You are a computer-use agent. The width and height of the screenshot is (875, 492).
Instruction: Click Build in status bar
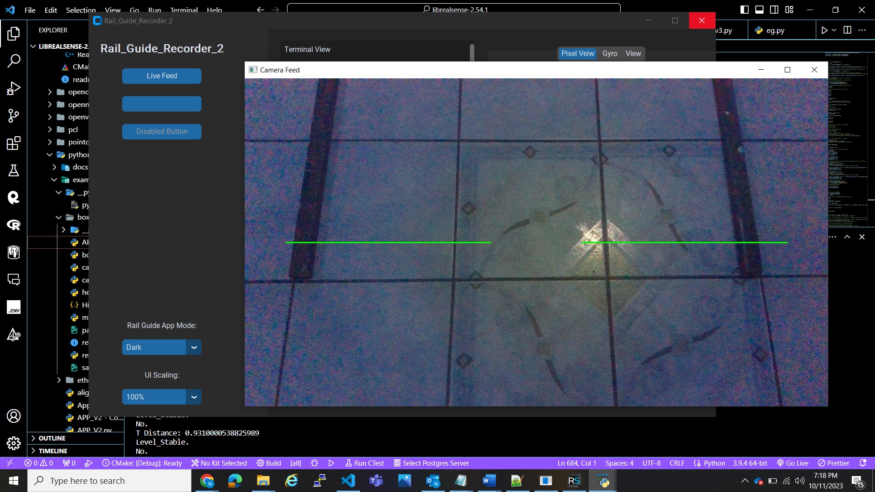(269, 463)
